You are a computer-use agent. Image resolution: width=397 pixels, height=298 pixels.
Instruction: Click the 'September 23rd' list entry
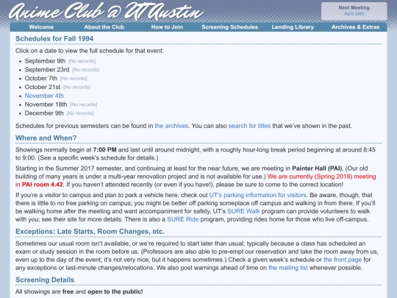coord(47,69)
